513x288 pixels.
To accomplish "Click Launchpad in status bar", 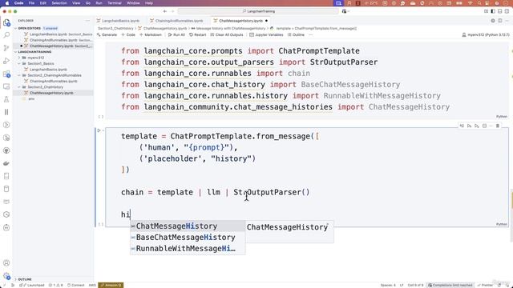I will [x=32, y=285].
